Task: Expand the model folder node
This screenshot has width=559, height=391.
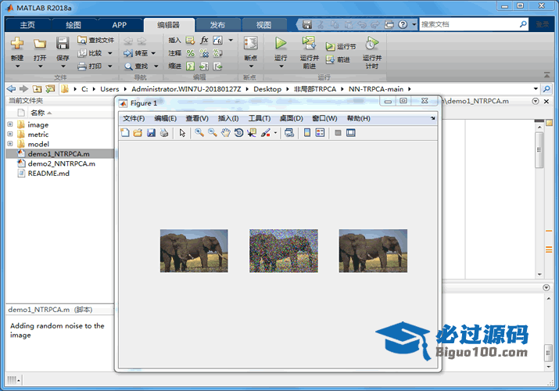Action: click(x=10, y=144)
